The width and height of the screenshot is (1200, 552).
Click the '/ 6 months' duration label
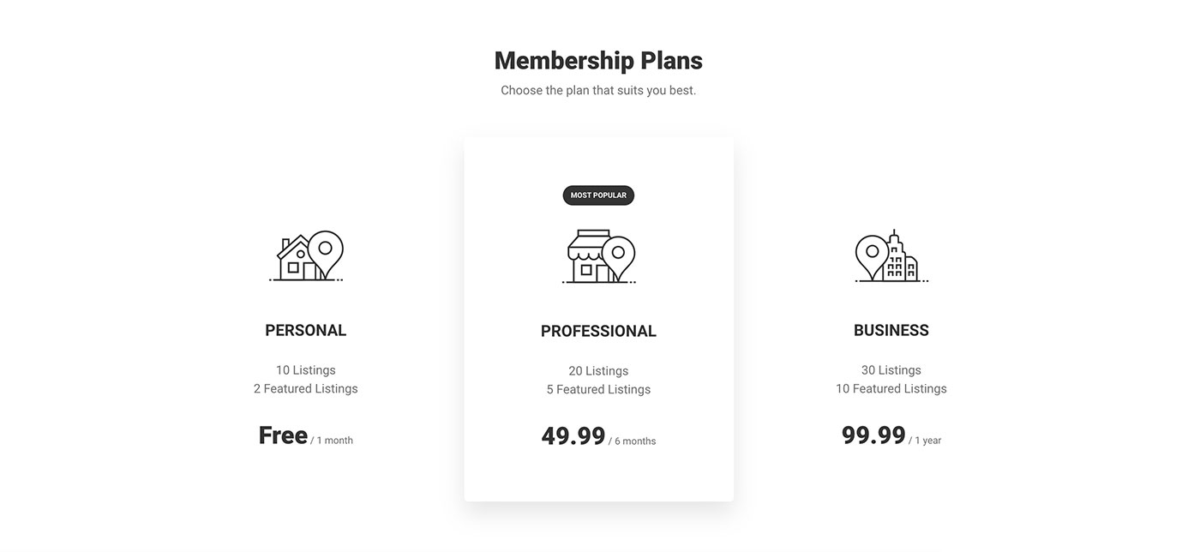pyautogui.click(x=633, y=441)
